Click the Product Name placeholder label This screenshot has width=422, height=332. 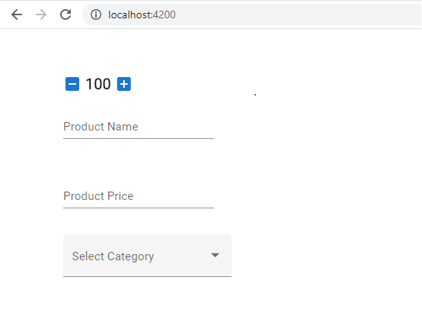[x=101, y=127]
